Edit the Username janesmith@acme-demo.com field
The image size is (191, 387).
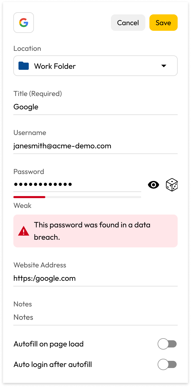click(x=95, y=146)
